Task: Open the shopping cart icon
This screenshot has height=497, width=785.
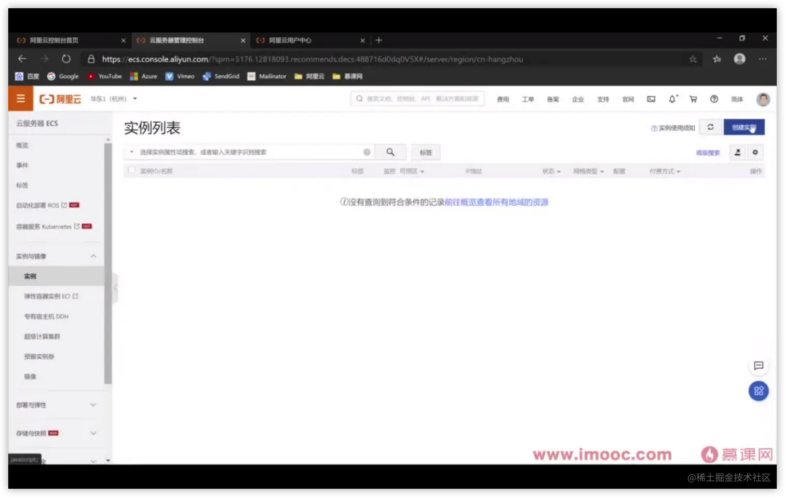Action: (693, 99)
